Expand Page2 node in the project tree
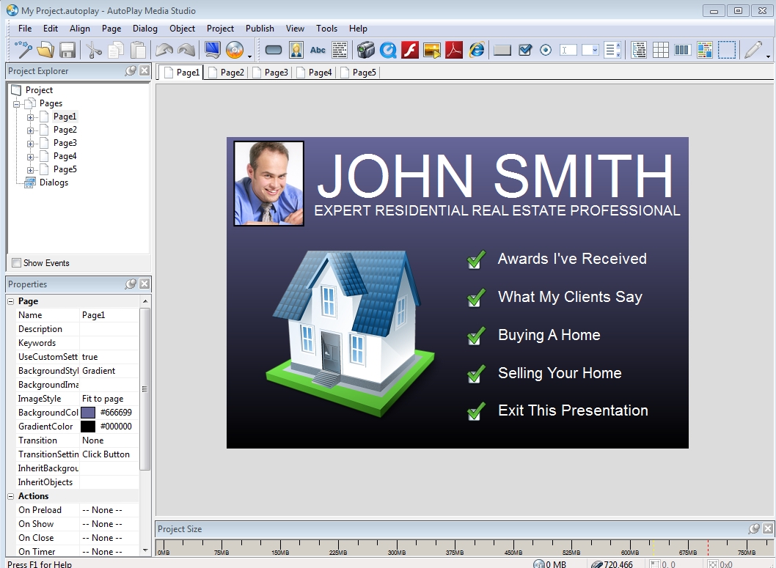Screen dimensions: 776x568 point(30,130)
